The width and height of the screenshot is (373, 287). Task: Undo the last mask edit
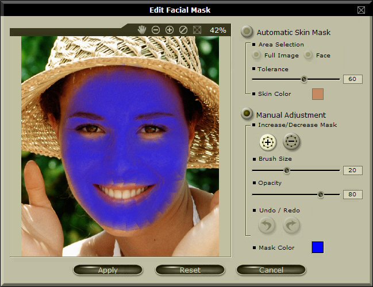pos(267,226)
